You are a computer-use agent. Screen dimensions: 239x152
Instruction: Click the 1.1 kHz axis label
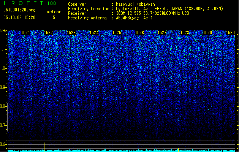(3, 50)
